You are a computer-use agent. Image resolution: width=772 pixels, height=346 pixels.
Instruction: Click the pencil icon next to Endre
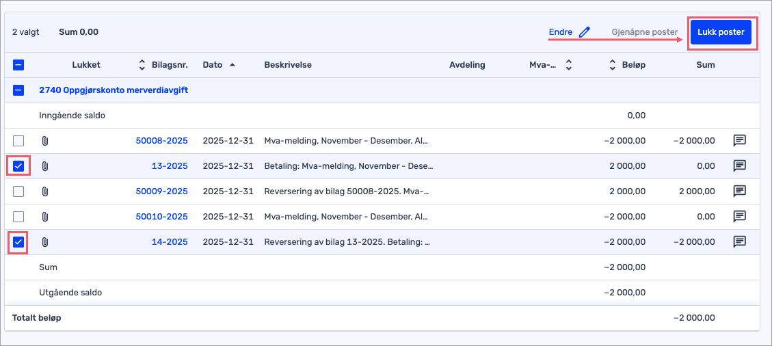[x=585, y=33]
